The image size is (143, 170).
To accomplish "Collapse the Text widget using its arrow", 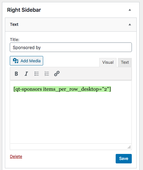I will 130,24.
